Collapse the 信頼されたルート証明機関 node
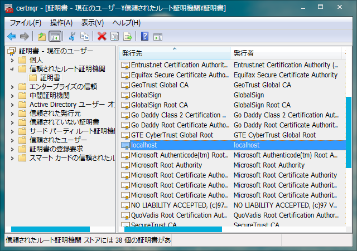Image resolution: width=357 pixels, height=251 pixels. pyautogui.click(x=12, y=69)
